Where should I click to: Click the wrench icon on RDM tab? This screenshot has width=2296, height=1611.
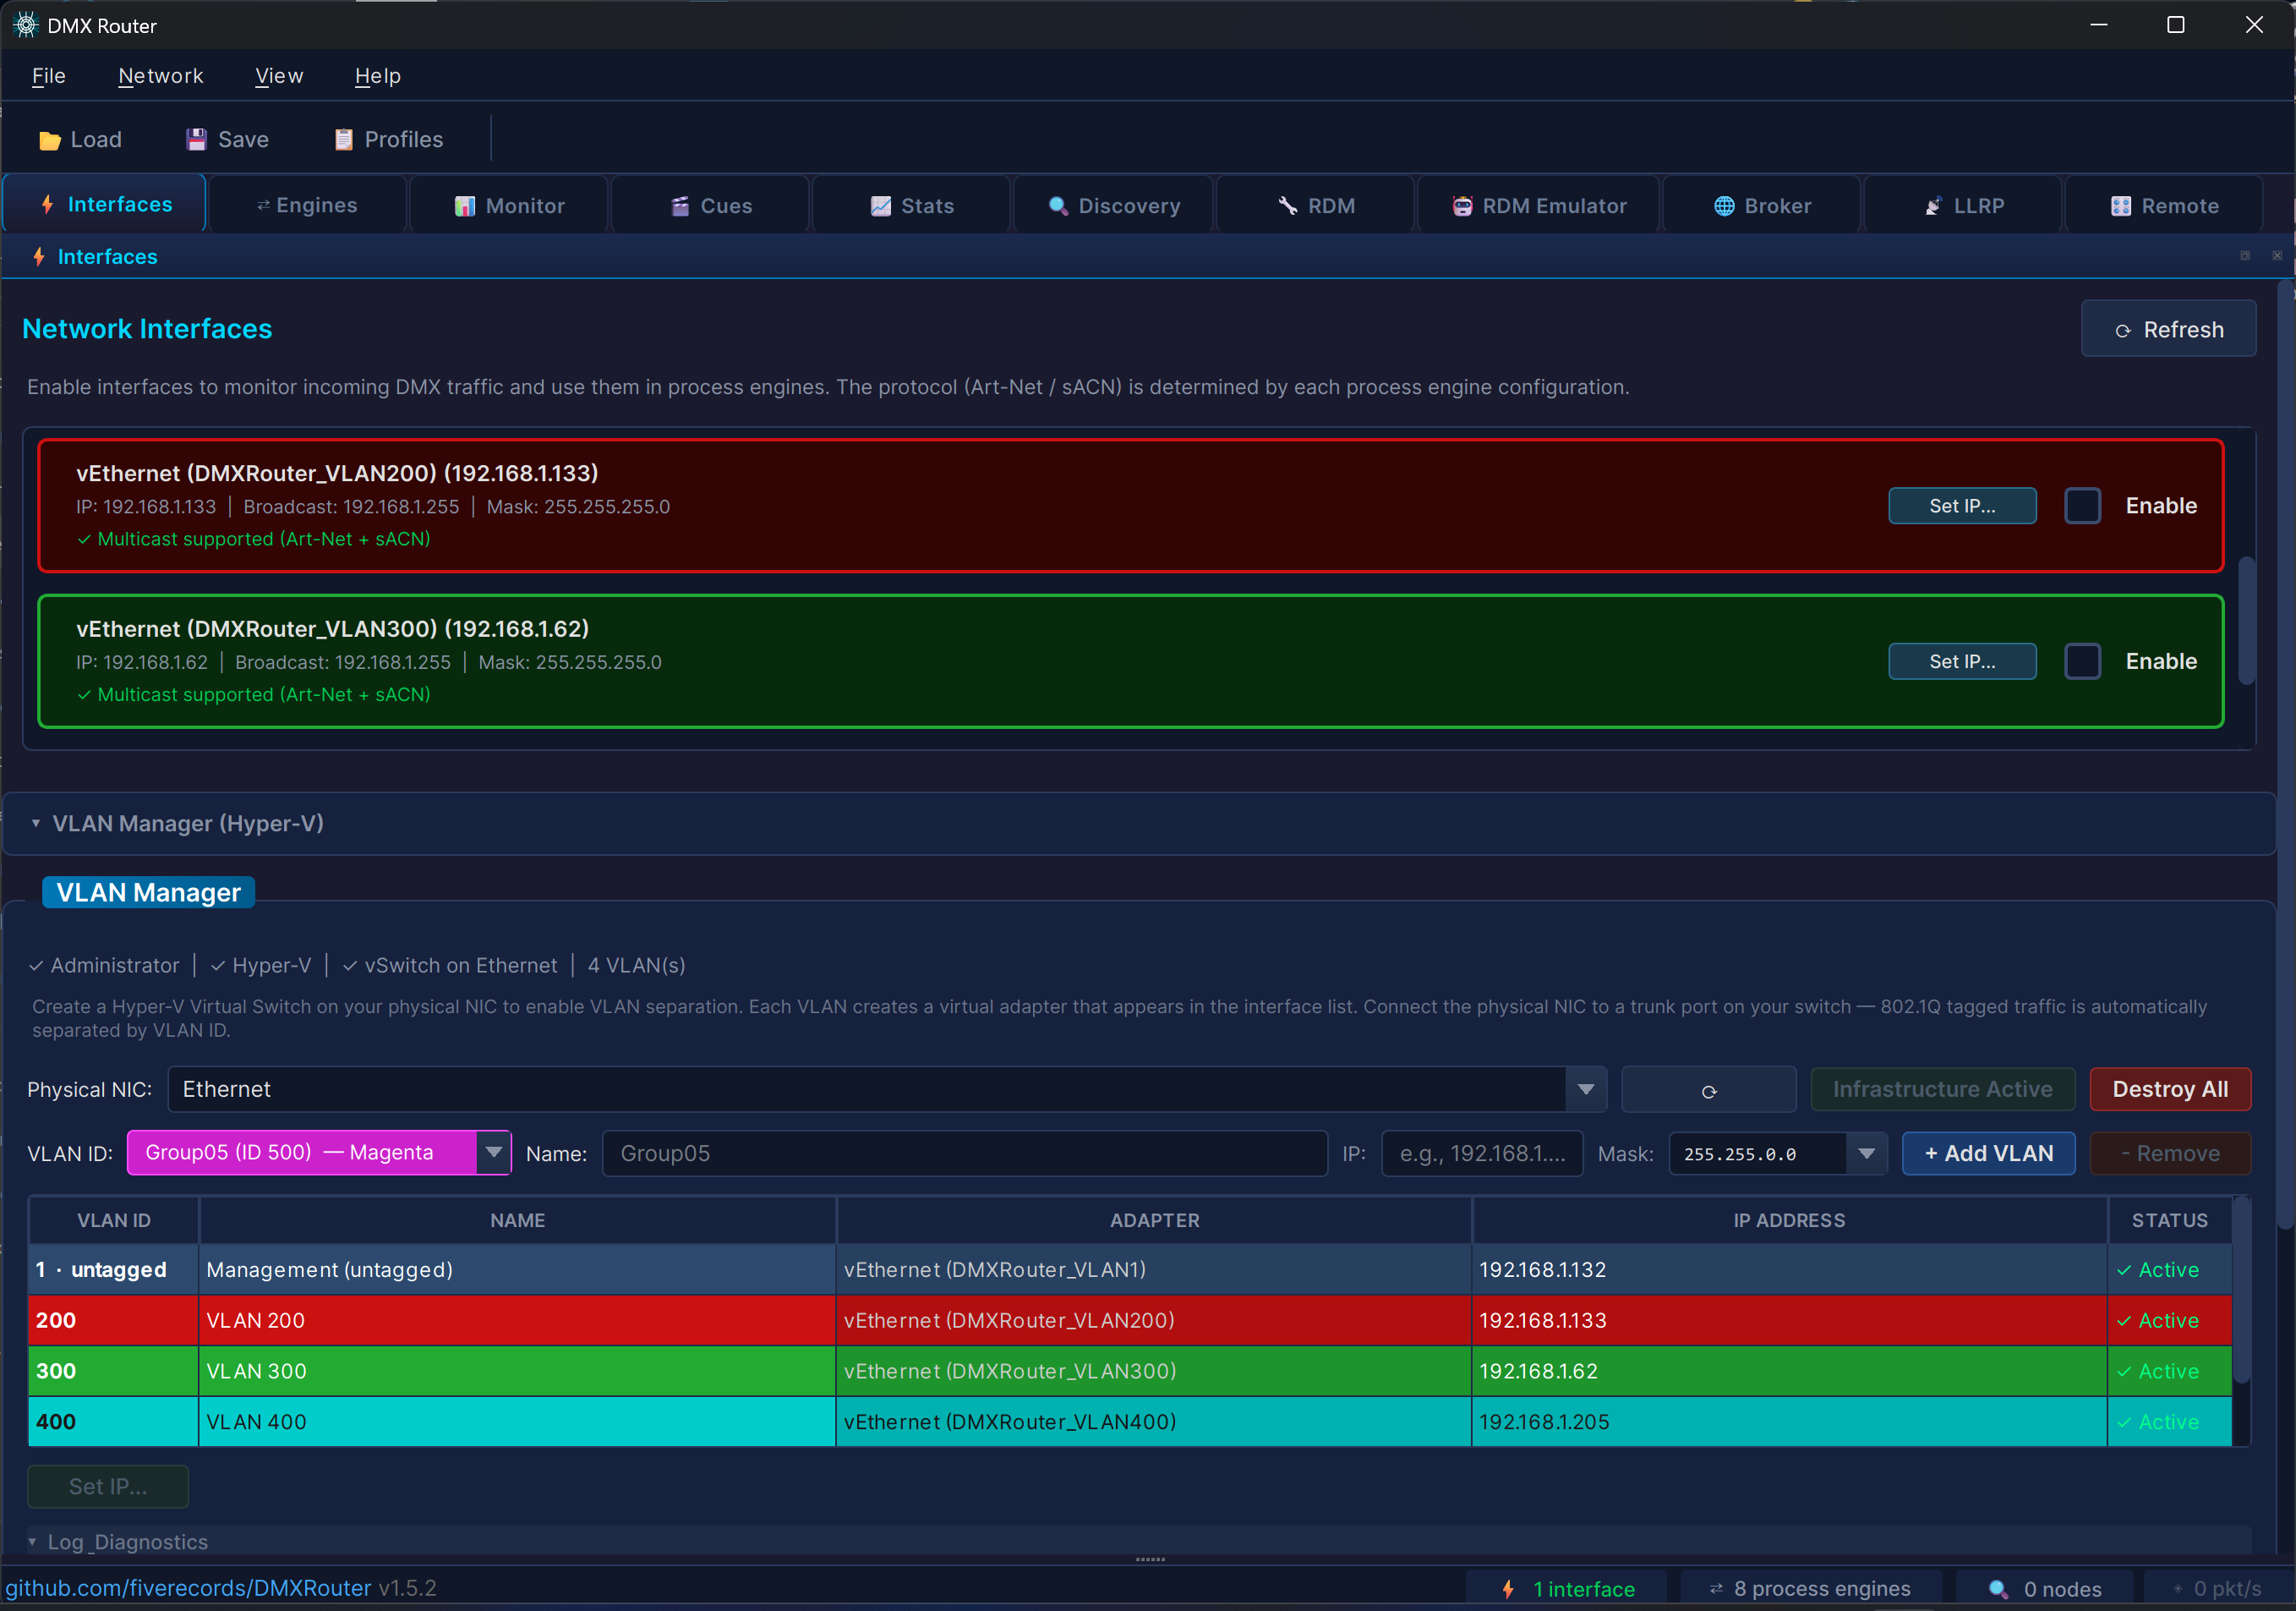pos(1288,206)
